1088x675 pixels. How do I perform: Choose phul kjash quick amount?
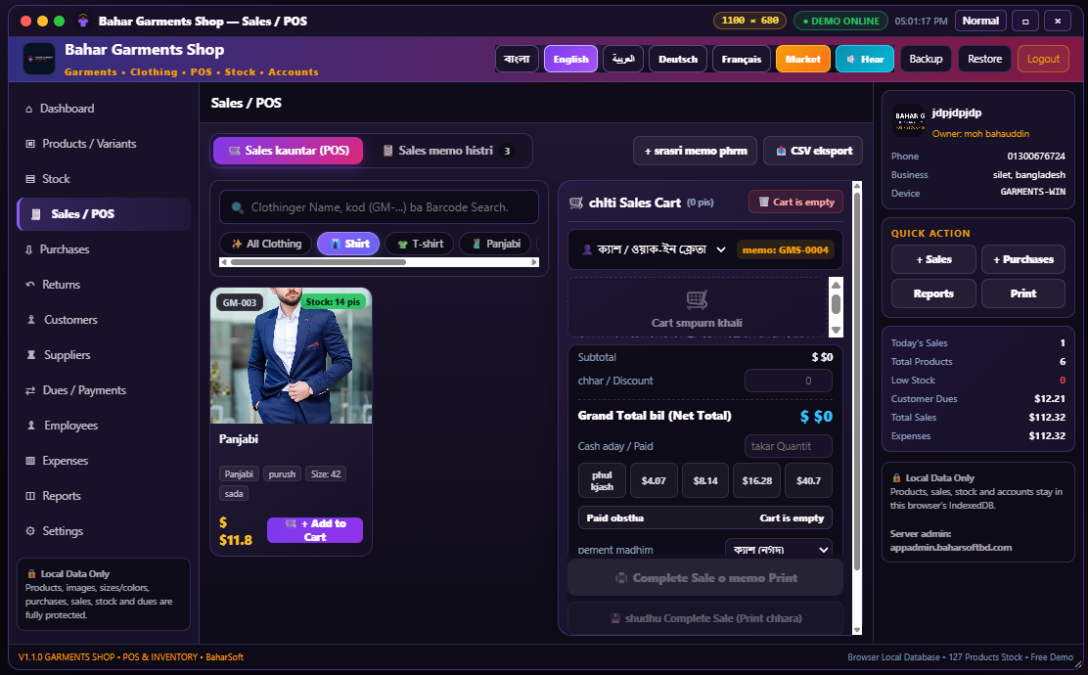[603, 480]
